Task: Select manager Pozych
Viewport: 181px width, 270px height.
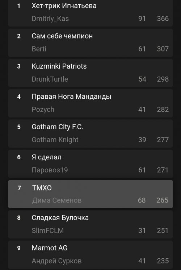Action: (43, 110)
